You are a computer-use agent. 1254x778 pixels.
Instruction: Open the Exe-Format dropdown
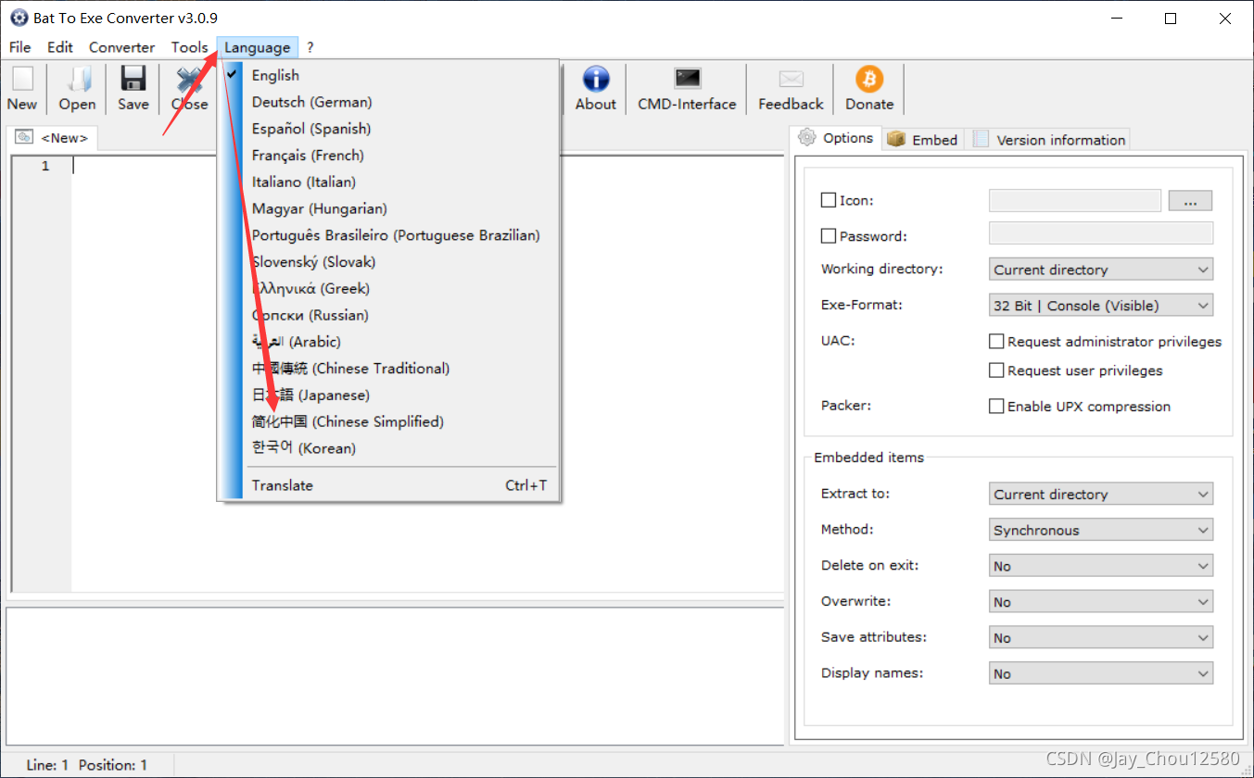pos(1101,305)
